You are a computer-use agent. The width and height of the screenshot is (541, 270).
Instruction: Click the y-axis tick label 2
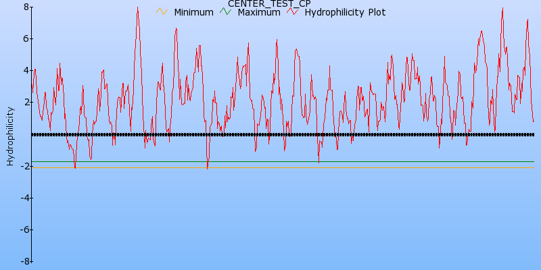pos(26,102)
